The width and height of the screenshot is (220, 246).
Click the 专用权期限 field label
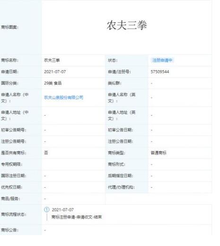coord(12,164)
